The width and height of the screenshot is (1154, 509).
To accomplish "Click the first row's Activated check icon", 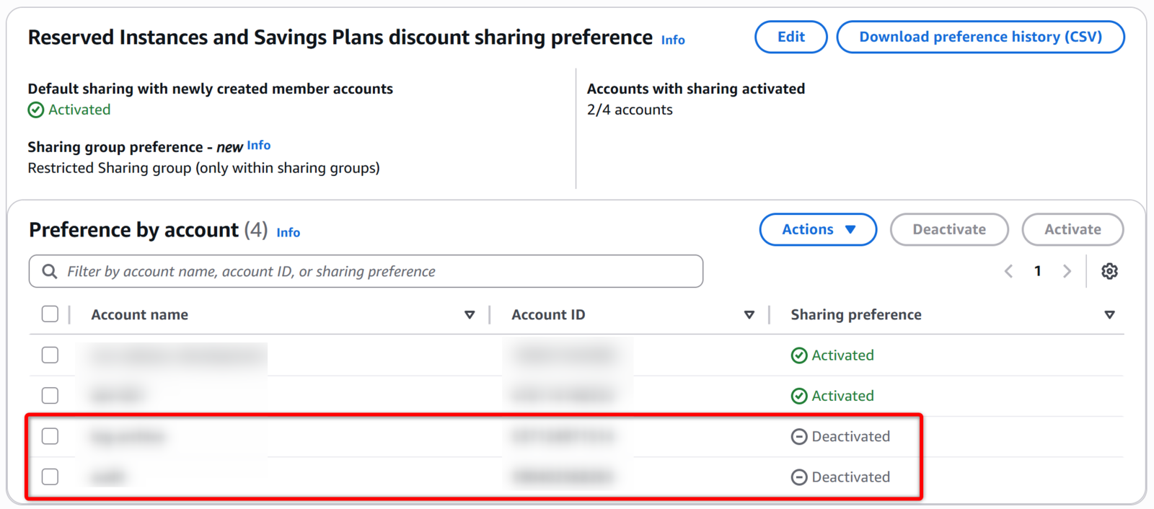I will click(x=799, y=355).
